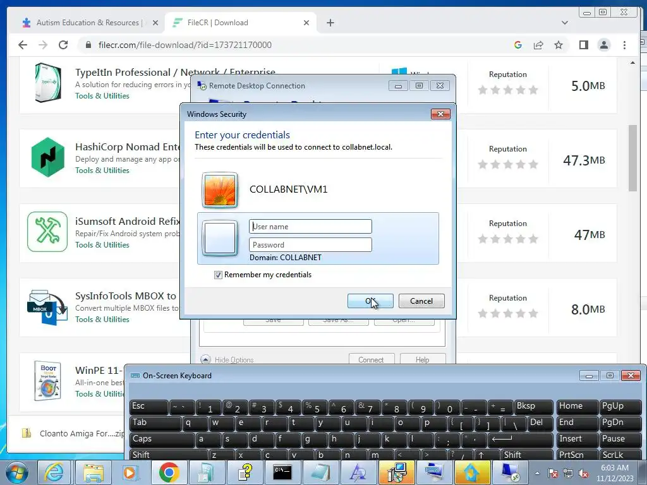Click HashiCorp Nomad green hexagon logo
This screenshot has width=647, height=485.
(48, 157)
